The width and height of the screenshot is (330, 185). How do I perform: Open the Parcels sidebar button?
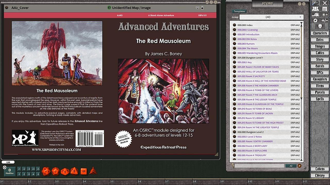pyautogui.click(x=320, y=92)
